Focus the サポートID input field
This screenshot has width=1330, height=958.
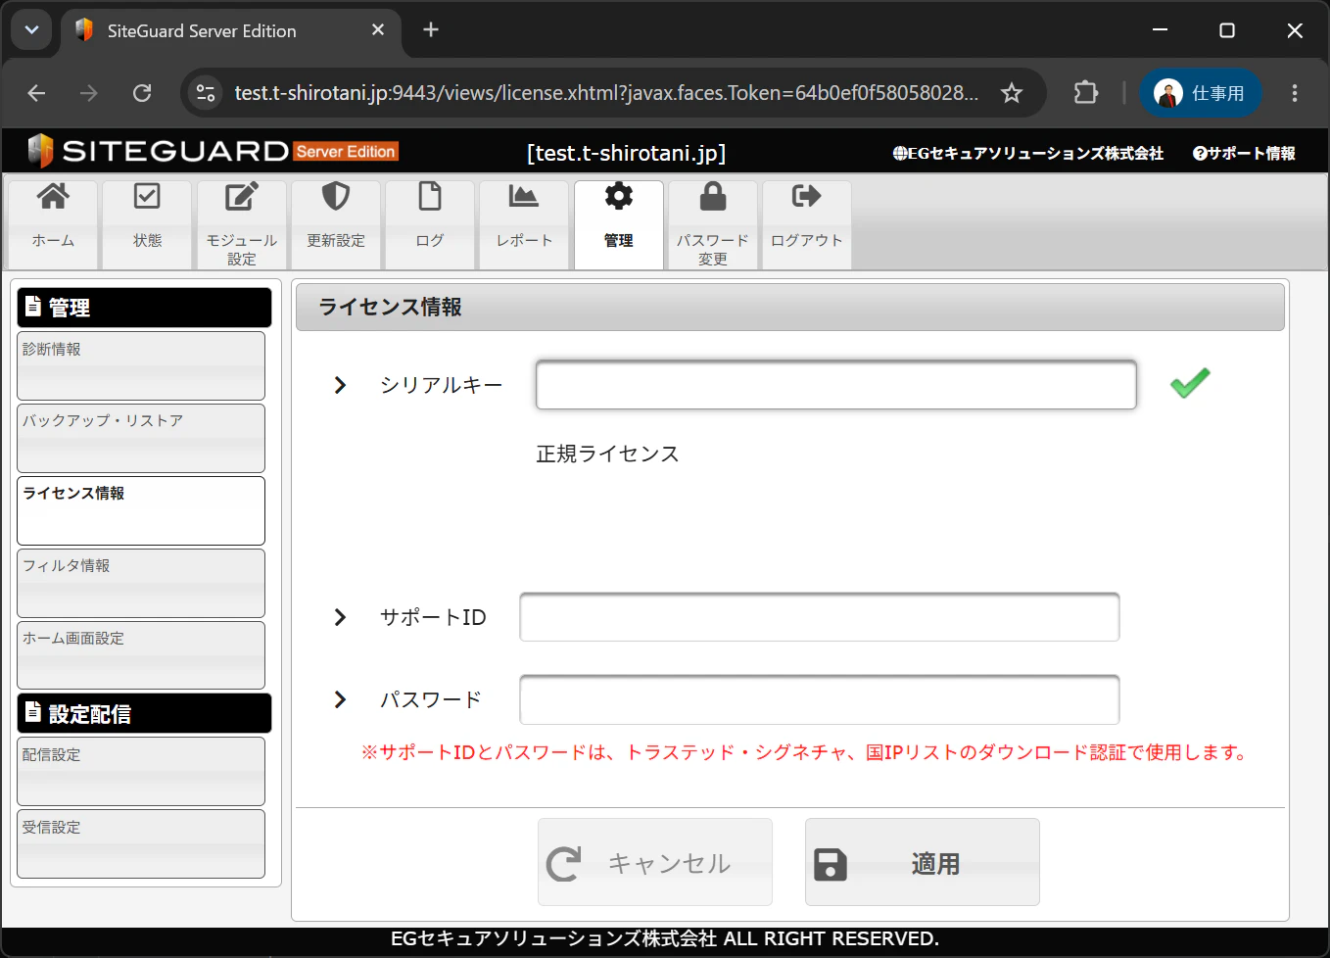tap(820, 617)
